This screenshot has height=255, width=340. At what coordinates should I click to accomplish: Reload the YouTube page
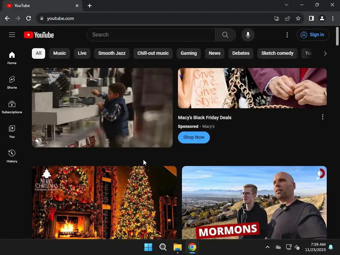pyautogui.click(x=29, y=19)
